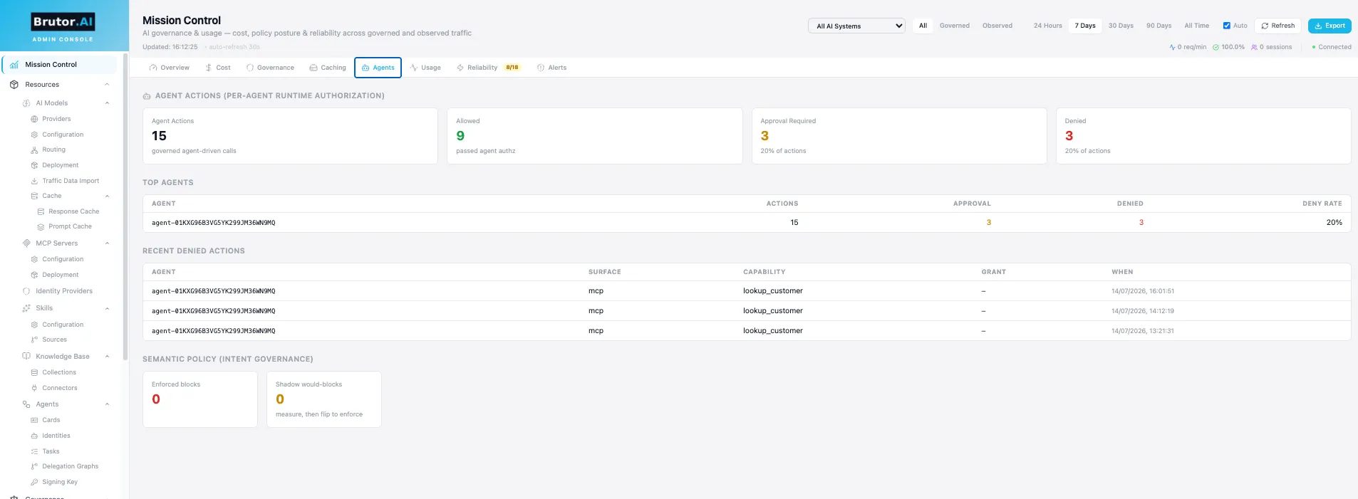Screen dimensions: 1358x499
Task: Collapse the Agents sidebar group chevron
Action: [107, 404]
